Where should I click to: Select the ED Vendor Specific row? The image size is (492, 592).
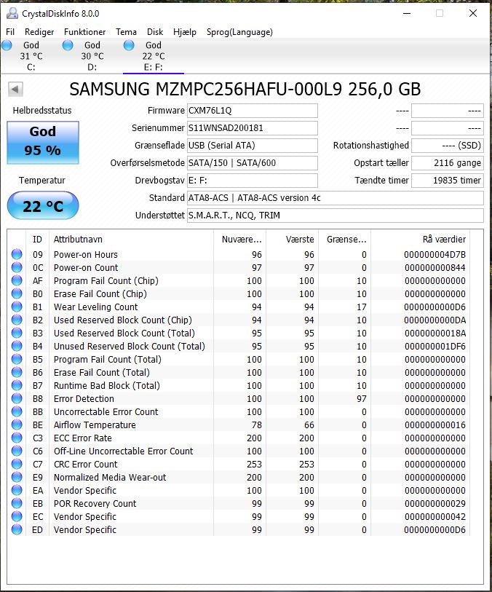[x=239, y=529]
